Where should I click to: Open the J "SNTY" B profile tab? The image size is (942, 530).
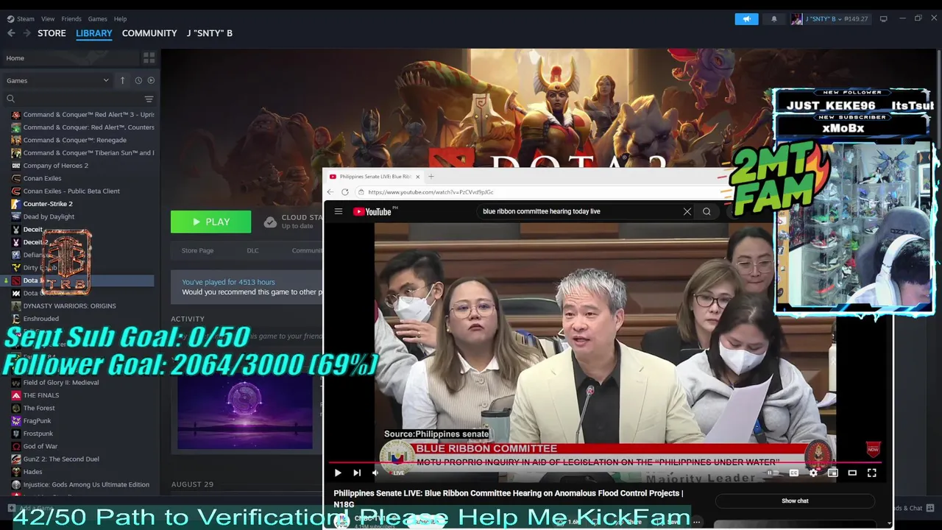pos(210,33)
